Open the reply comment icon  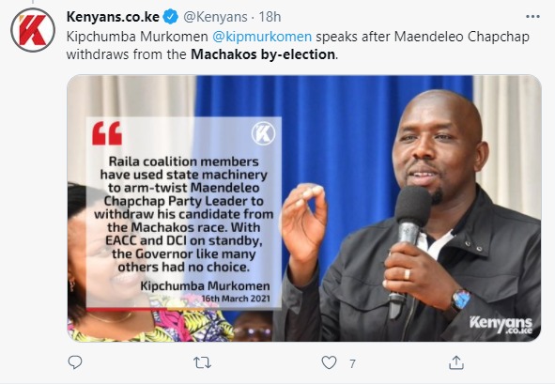pos(75,362)
